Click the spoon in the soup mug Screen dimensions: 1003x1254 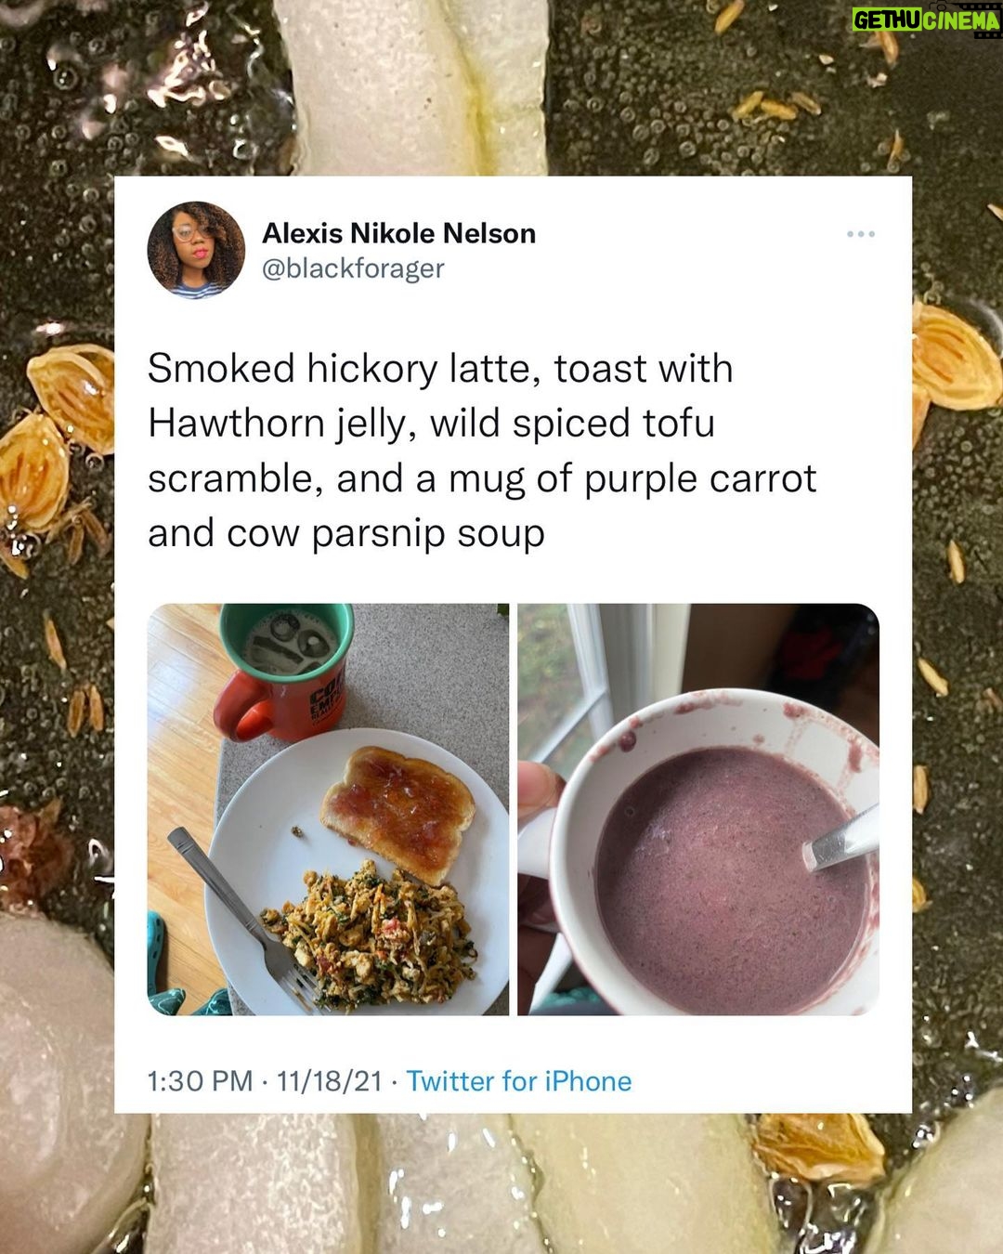pyautogui.click(x=840, y=839)
